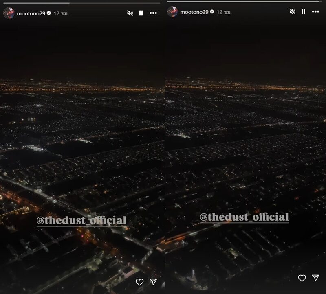
Task: Click the left story progress bar
Action: pyautogui.click(x=82, y=3)
